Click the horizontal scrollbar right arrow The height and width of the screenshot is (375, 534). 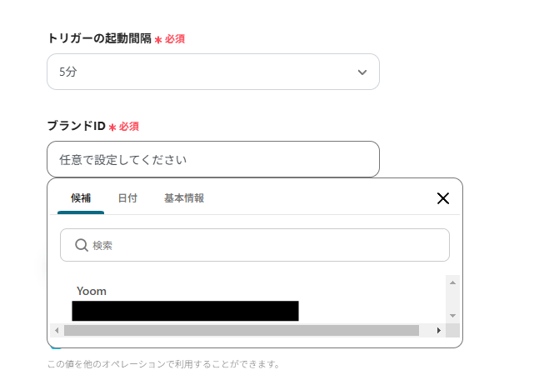pyautogui.click(x=439, y=330)
